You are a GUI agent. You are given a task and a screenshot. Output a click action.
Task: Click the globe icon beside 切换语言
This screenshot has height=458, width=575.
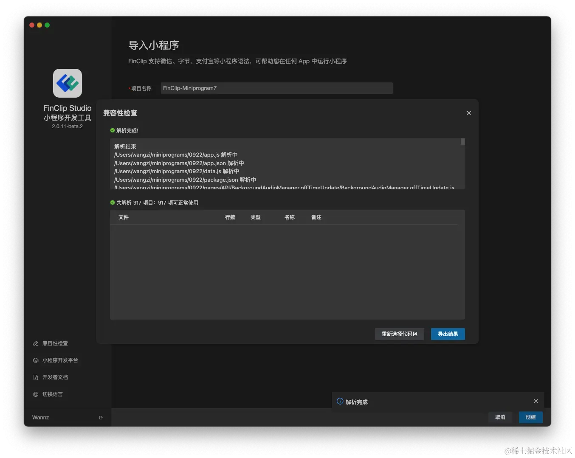[x=36, y=394]
